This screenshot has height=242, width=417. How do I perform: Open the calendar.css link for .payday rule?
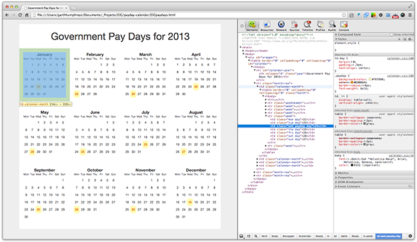click(x=400, y=76)
